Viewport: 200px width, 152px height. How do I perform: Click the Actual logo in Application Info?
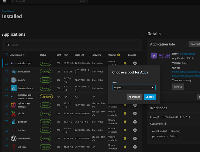coord(160,55)
